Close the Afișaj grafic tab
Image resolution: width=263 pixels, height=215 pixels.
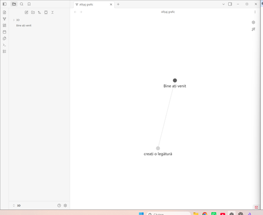(x=111, y=5)
